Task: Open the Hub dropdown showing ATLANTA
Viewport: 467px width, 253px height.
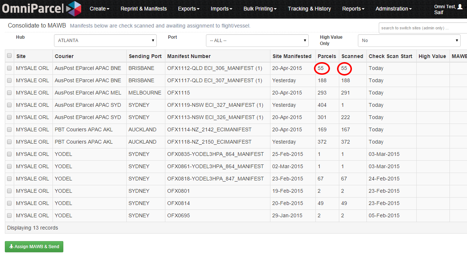Action: coord(105,40)
